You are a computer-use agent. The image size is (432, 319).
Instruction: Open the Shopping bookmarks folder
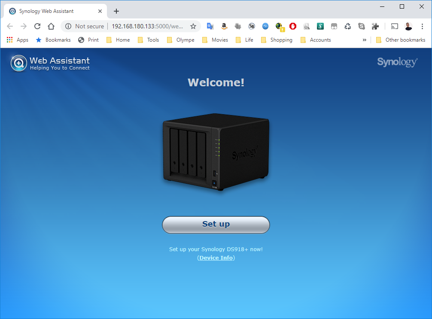tap(277, 40)
